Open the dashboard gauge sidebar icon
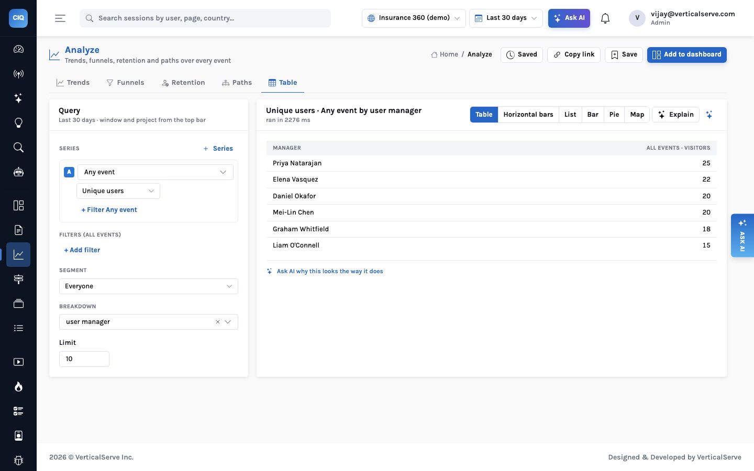Viewport: 754px width, 471px height. (18, 49)
